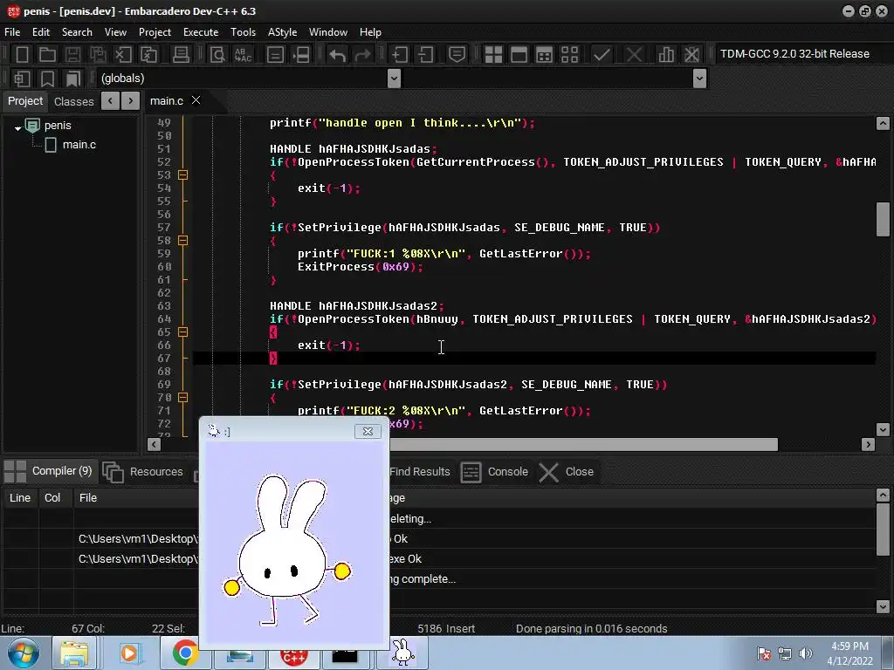Screen dimensions: 894x670
Task: Open Find via magnifier toolbar icon
Action: pyautogui.click(x=218, y=54)
